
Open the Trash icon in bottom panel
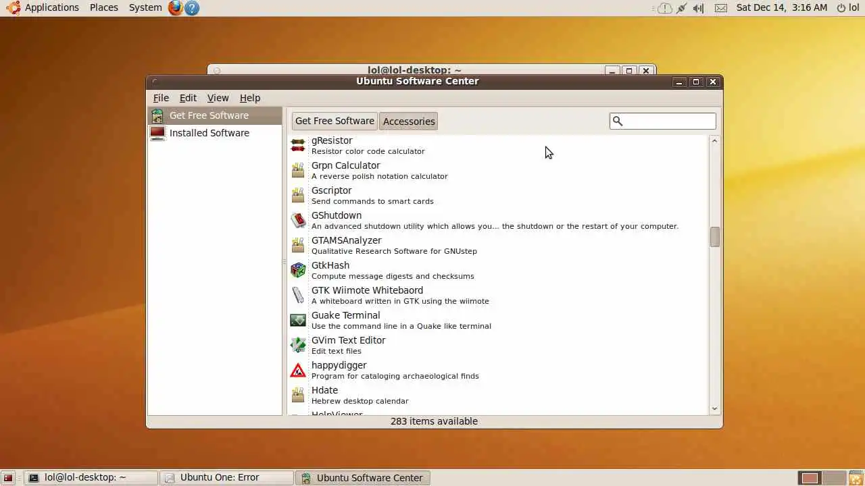click(856, 478)
